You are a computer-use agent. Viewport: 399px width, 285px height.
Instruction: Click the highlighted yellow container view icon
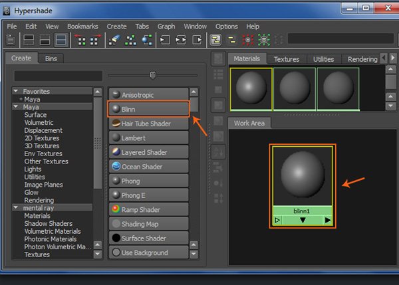[215, 40]
